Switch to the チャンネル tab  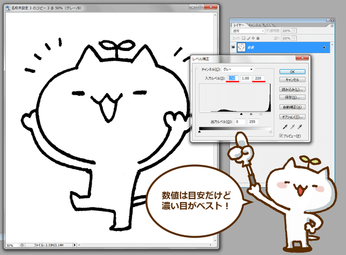coord(255,25)
